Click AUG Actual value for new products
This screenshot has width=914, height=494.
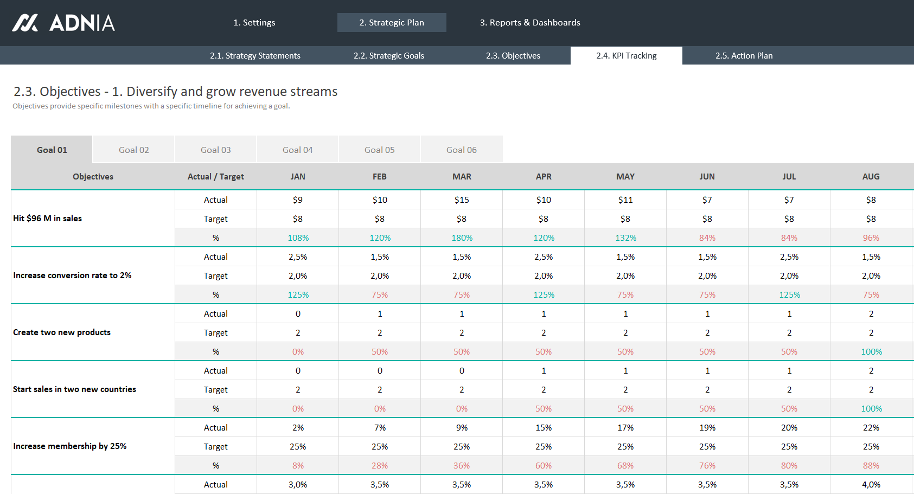871,314
